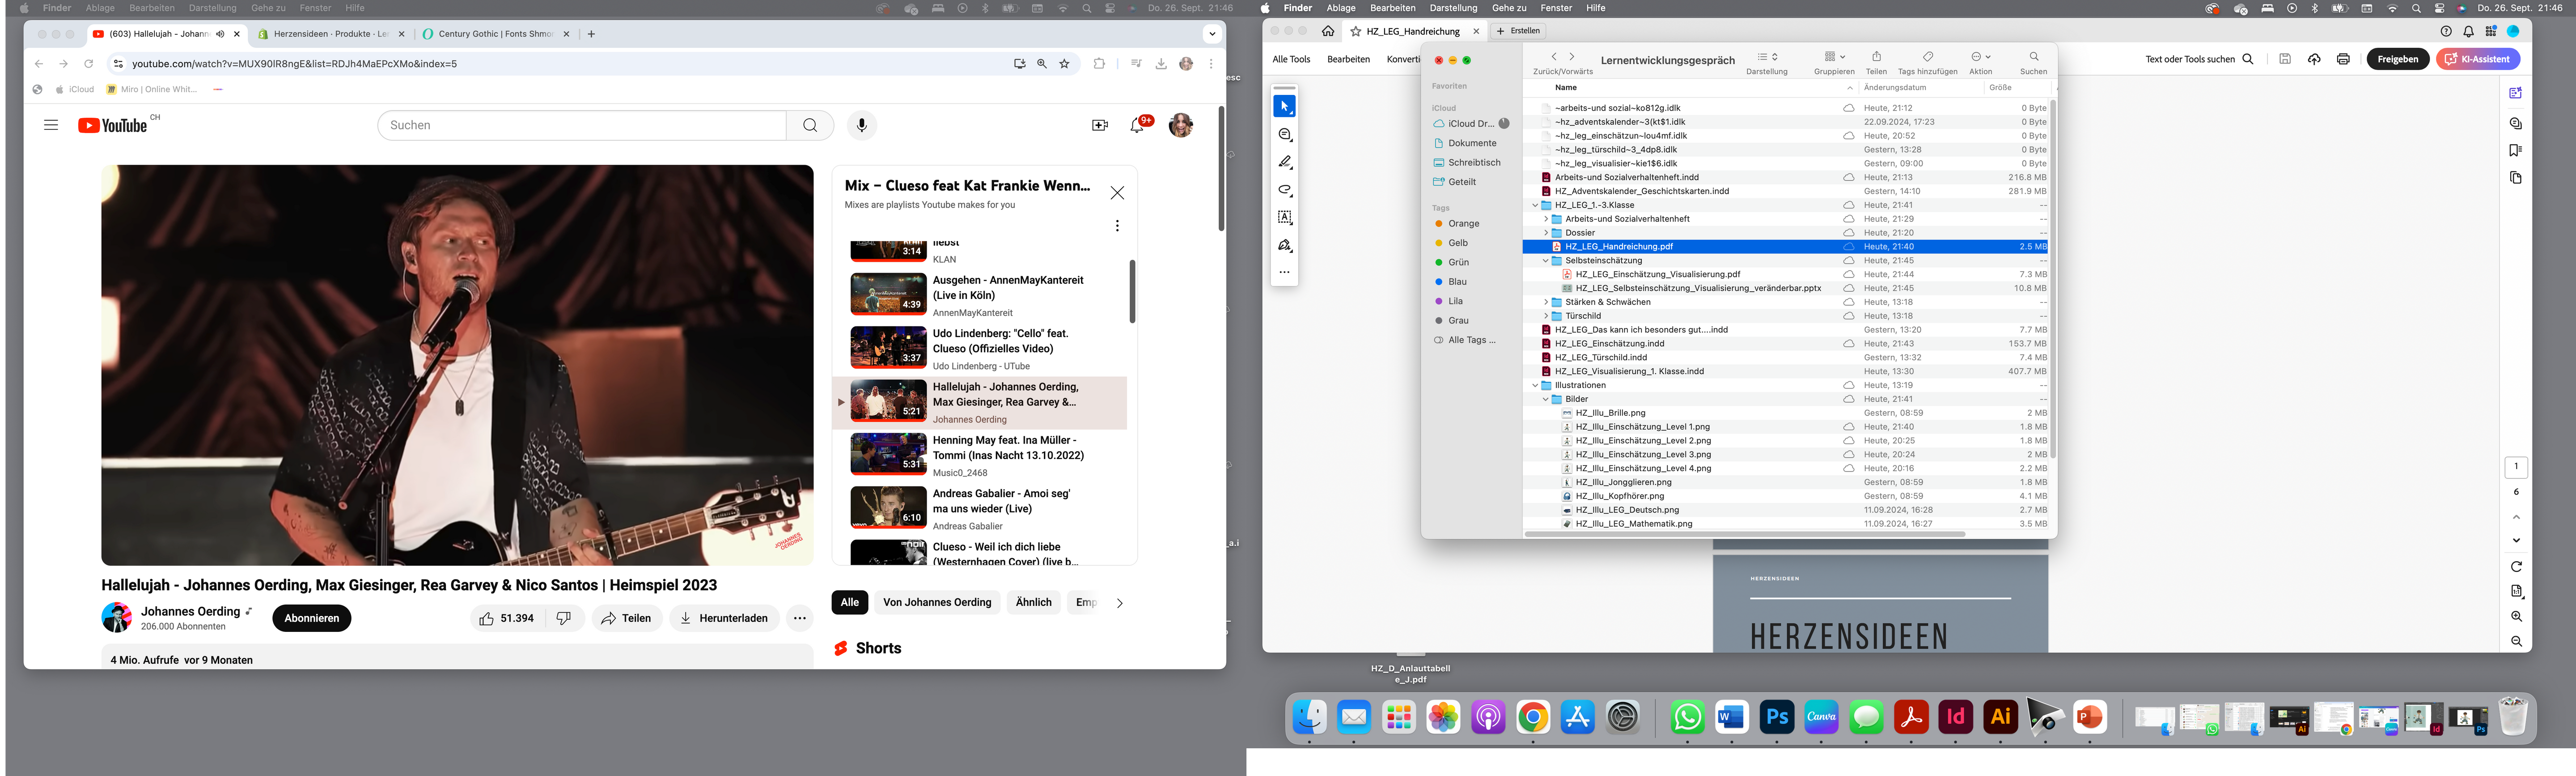Collapse the Selbsteinschätzung folder

pos(1545,260)
